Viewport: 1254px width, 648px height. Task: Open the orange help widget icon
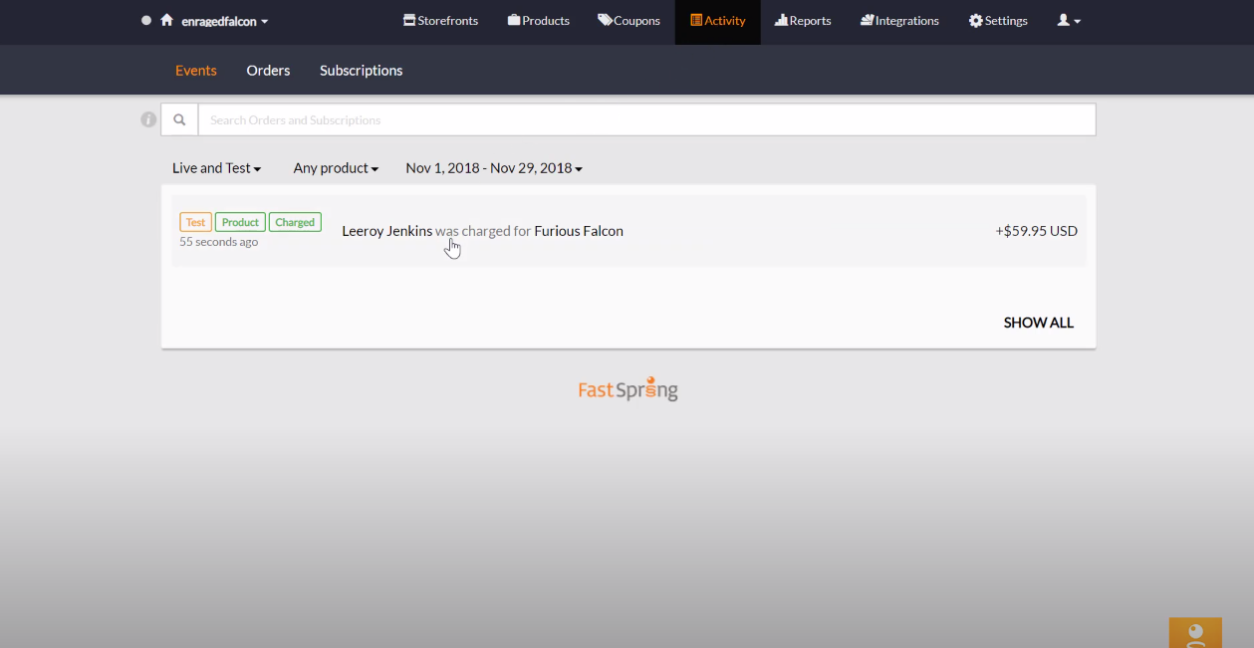[1195, 633]
